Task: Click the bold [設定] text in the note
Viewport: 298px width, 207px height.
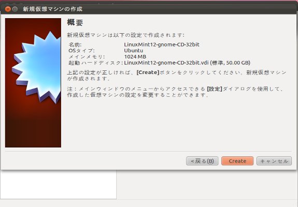Action: (x=215, y=89)
